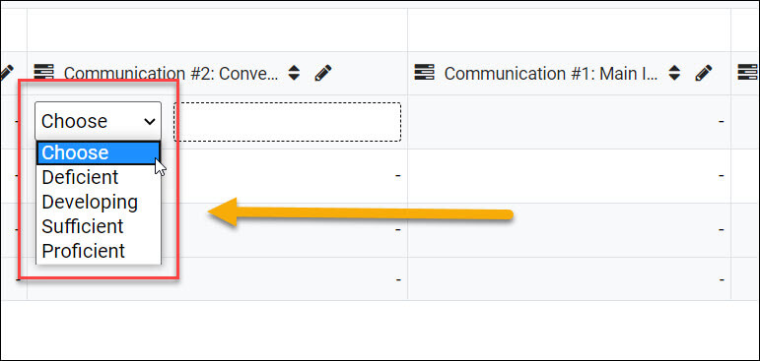Select the highlighted Choose option in list
The image size is (760, 361).
(98, 152)
